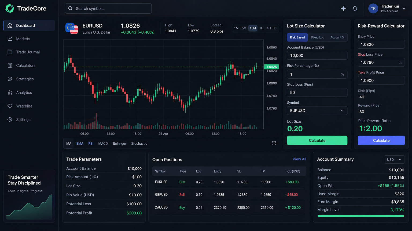Toggle the RSI indicator
Image resolution: width=412 pixels, height=231 pixels.
click(91, 144)
